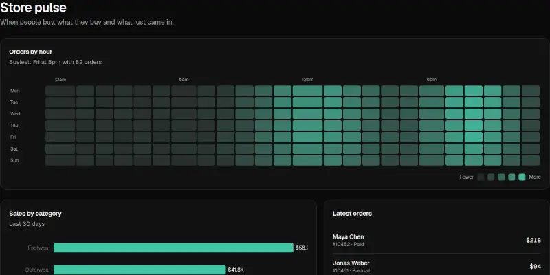Click the Tue row label
The height and width of the screenshot is (275, 550).
pos(14,102)
